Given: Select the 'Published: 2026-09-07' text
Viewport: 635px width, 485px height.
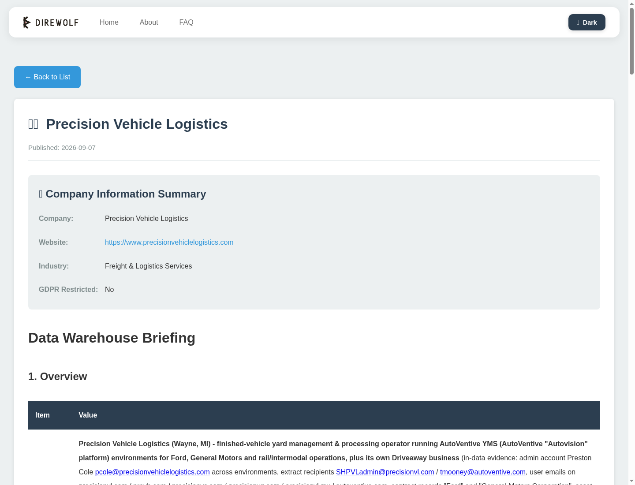Looking at the screenshot, I should coord(62,148).
